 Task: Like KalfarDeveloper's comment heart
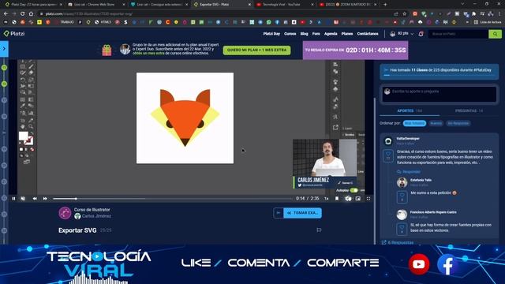tap(388, 155)
